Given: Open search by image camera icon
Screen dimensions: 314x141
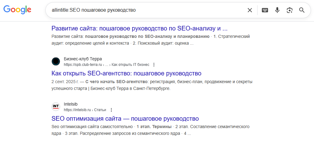Looking at the screenshot, I should 289,10.
